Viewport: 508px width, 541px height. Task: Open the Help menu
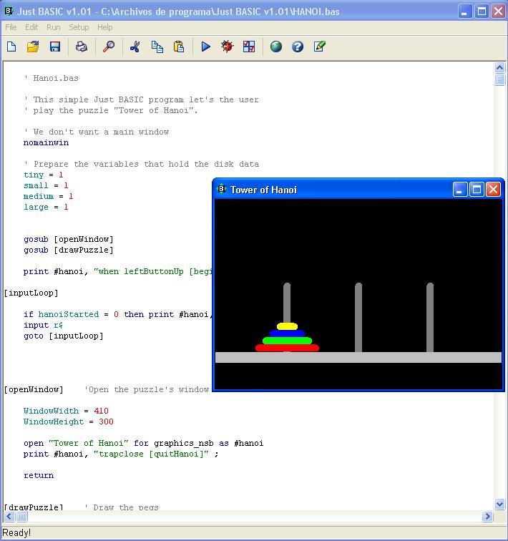tap(105, 27)
